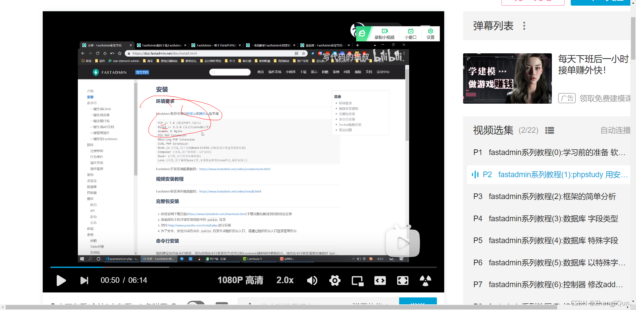Click the 弹幕列表 panel heading
This screenshot has height=310, width=636.
[x=493, y=26]
